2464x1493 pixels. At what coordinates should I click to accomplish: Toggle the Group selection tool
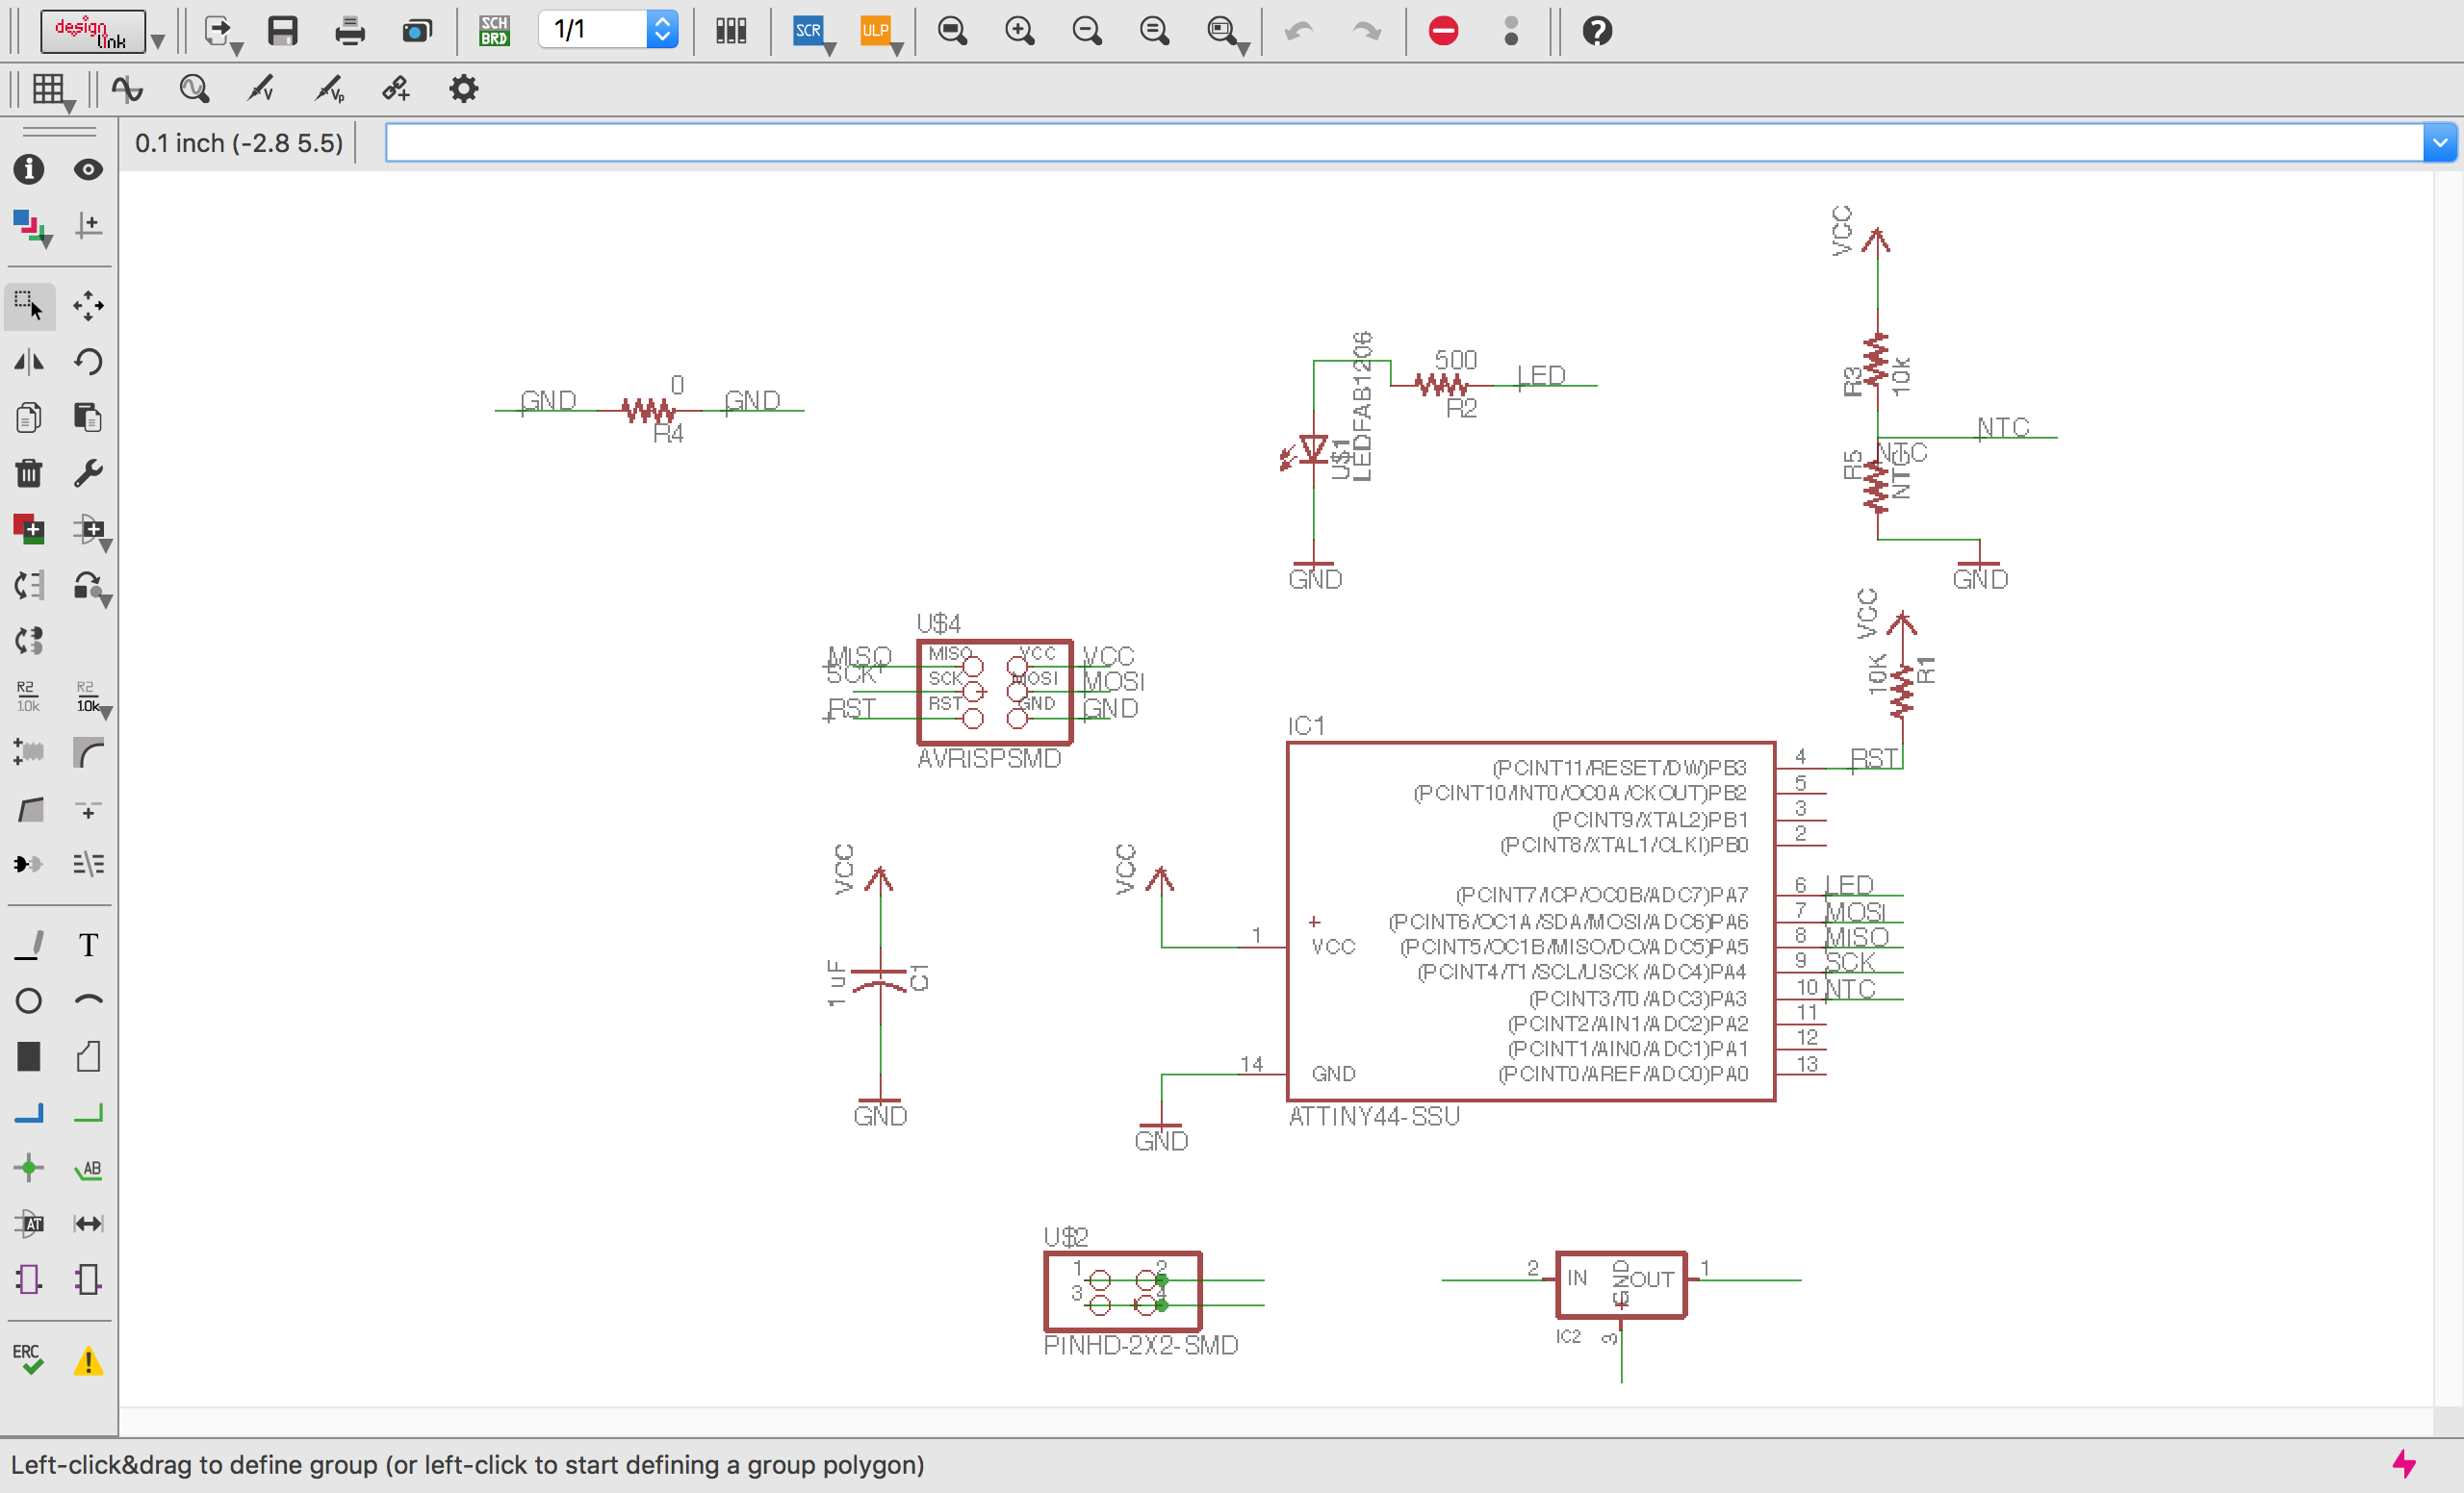29,306
